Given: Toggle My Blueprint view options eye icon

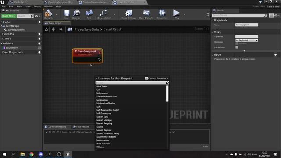Looking at the screenshot, I should point(37,16).
